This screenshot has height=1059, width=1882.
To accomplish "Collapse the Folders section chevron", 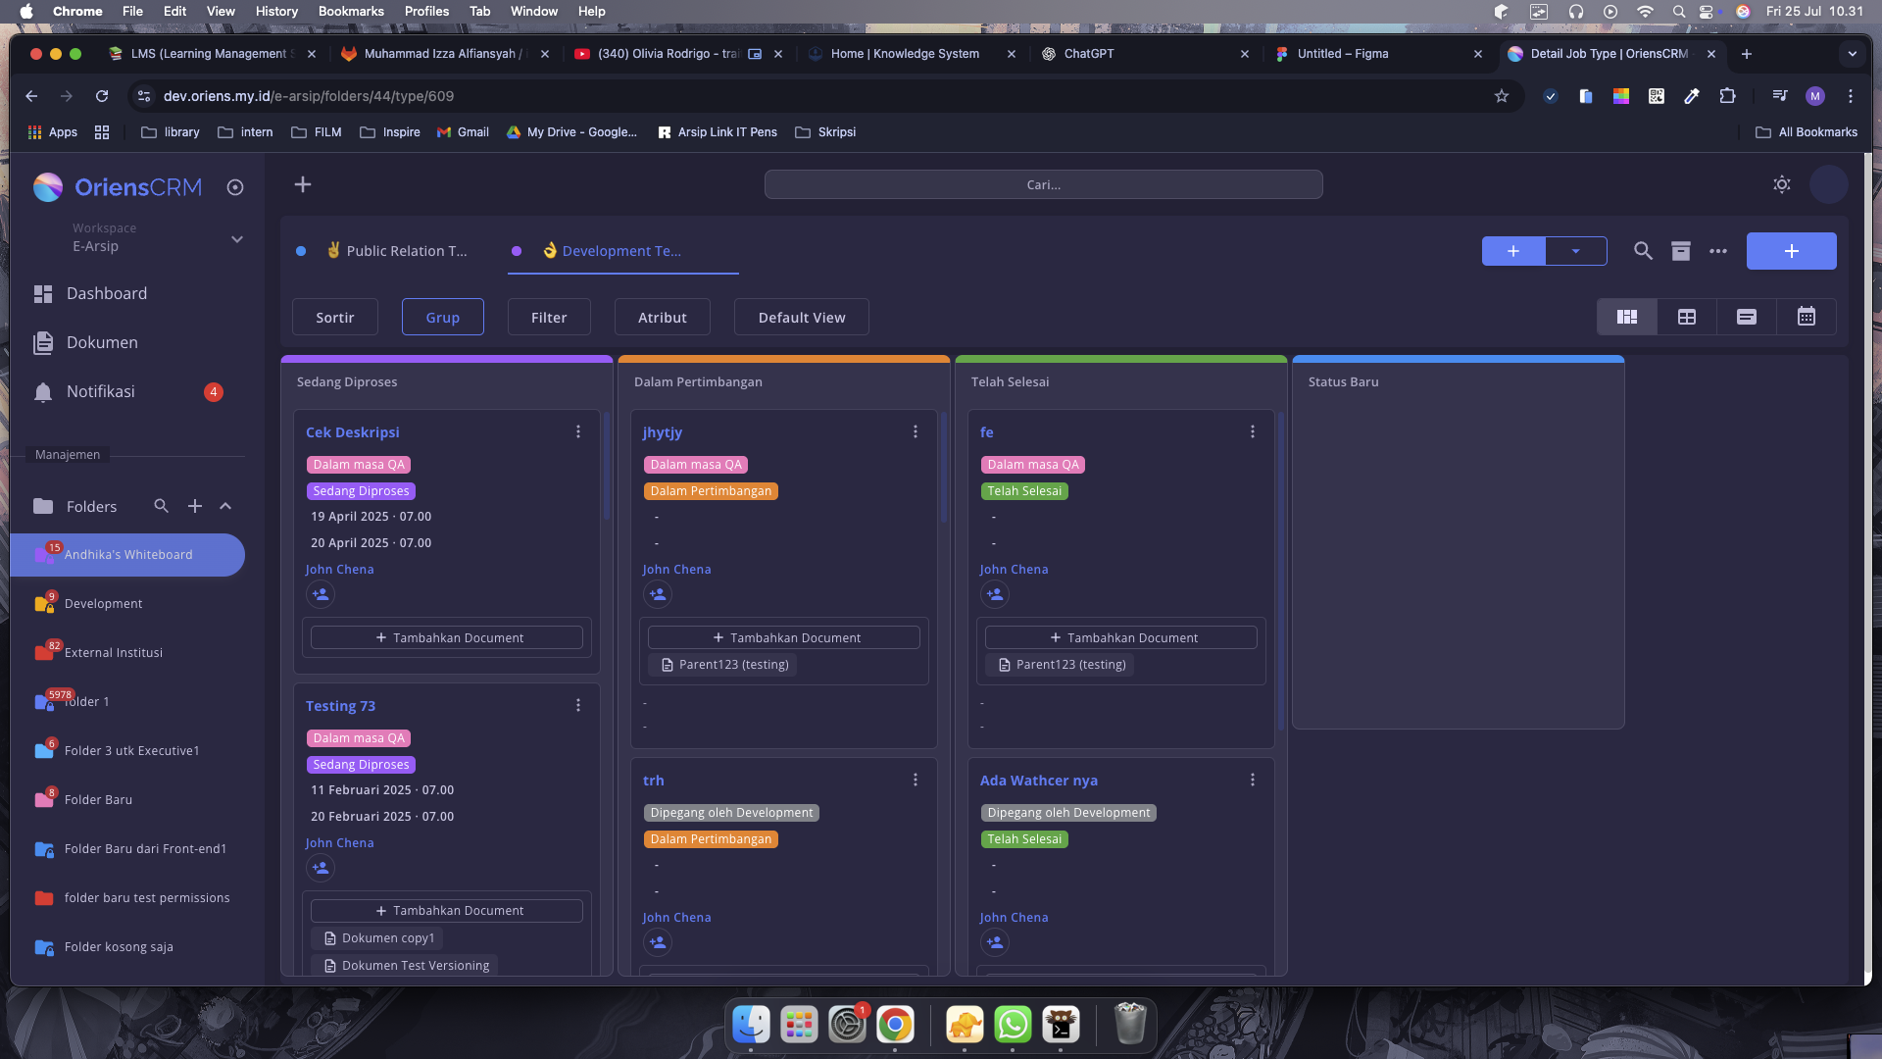I will pyautogui.click(x=225, y=506).
